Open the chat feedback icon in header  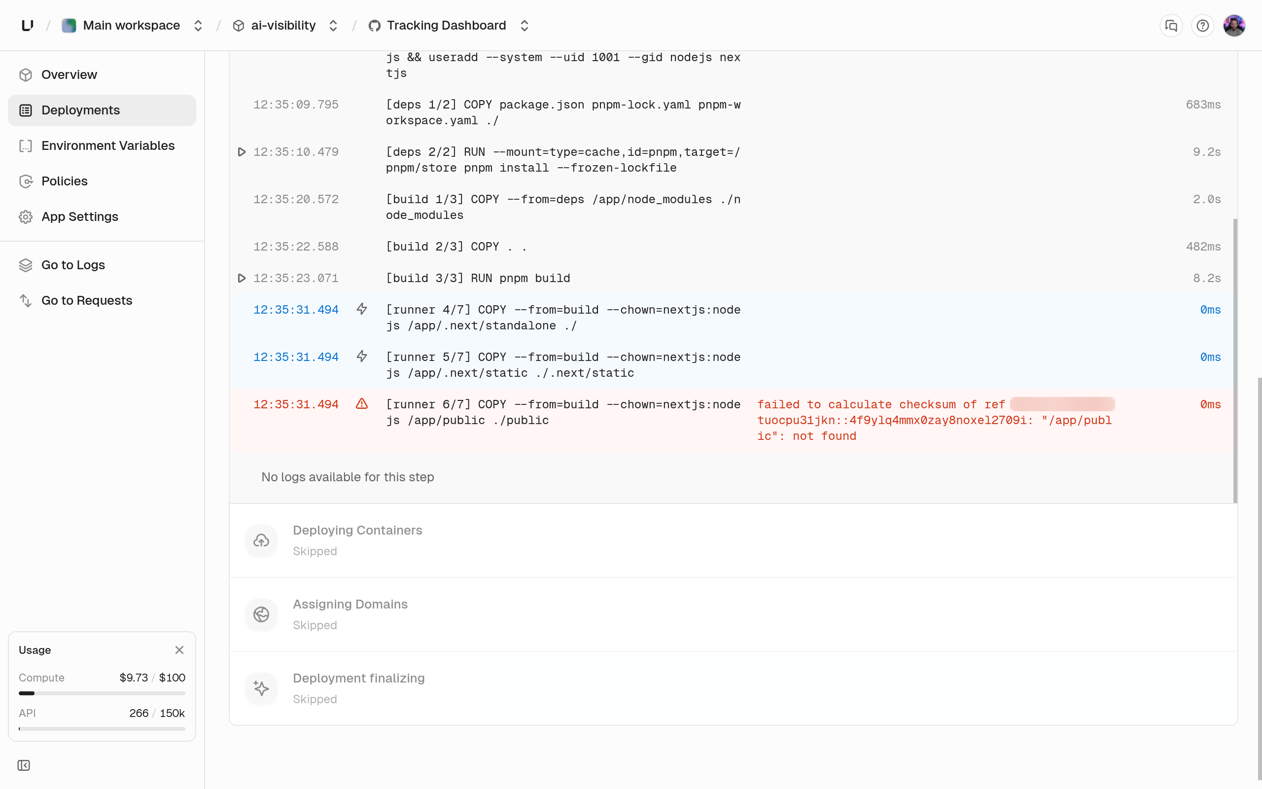1171,26
